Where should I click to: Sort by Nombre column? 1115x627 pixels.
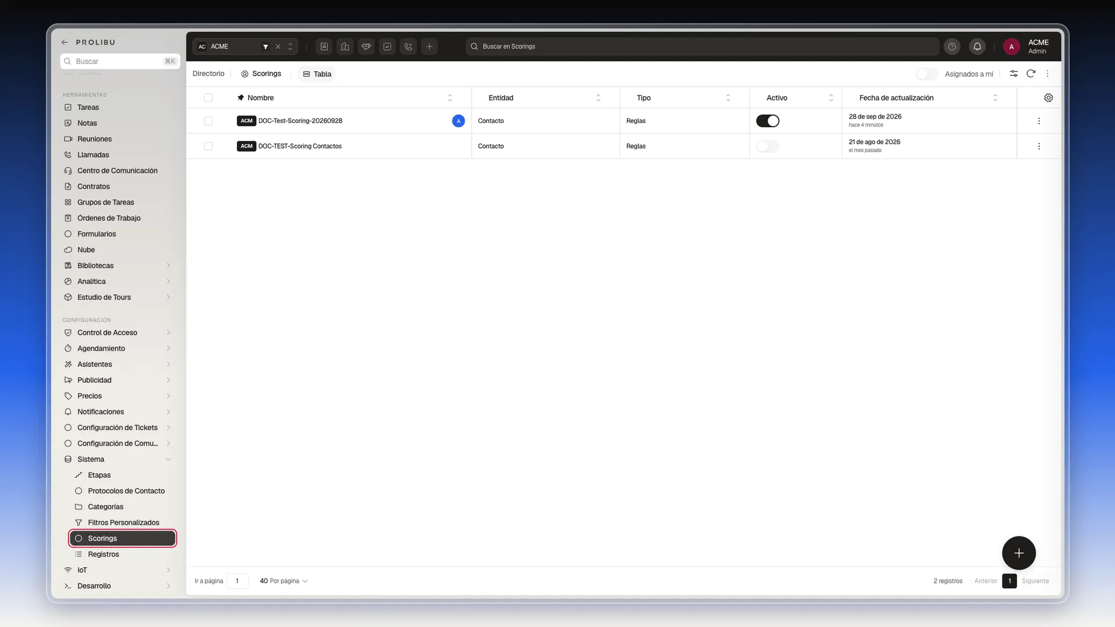[x=449, y=98]
